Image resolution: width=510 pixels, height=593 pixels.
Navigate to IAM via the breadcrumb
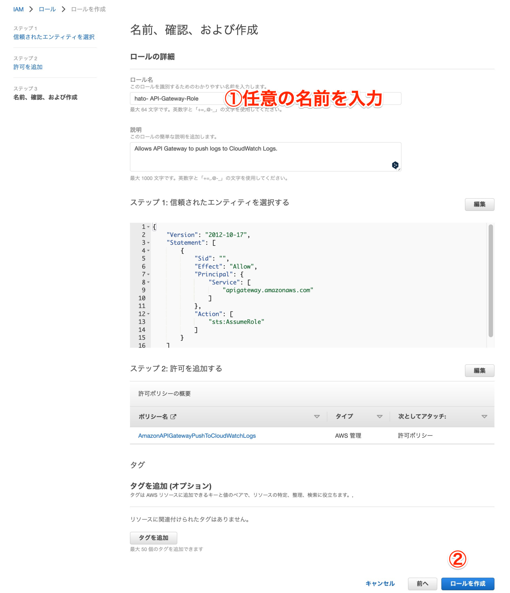point(18,9)
